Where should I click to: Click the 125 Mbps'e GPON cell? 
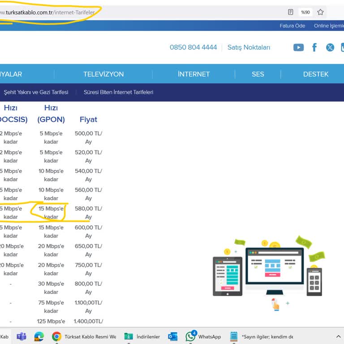click(51, 321)
